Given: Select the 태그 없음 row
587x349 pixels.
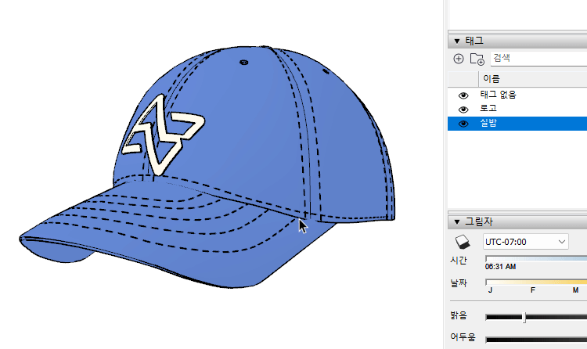Looking at the screenshot, I should (x=517, y=95).
